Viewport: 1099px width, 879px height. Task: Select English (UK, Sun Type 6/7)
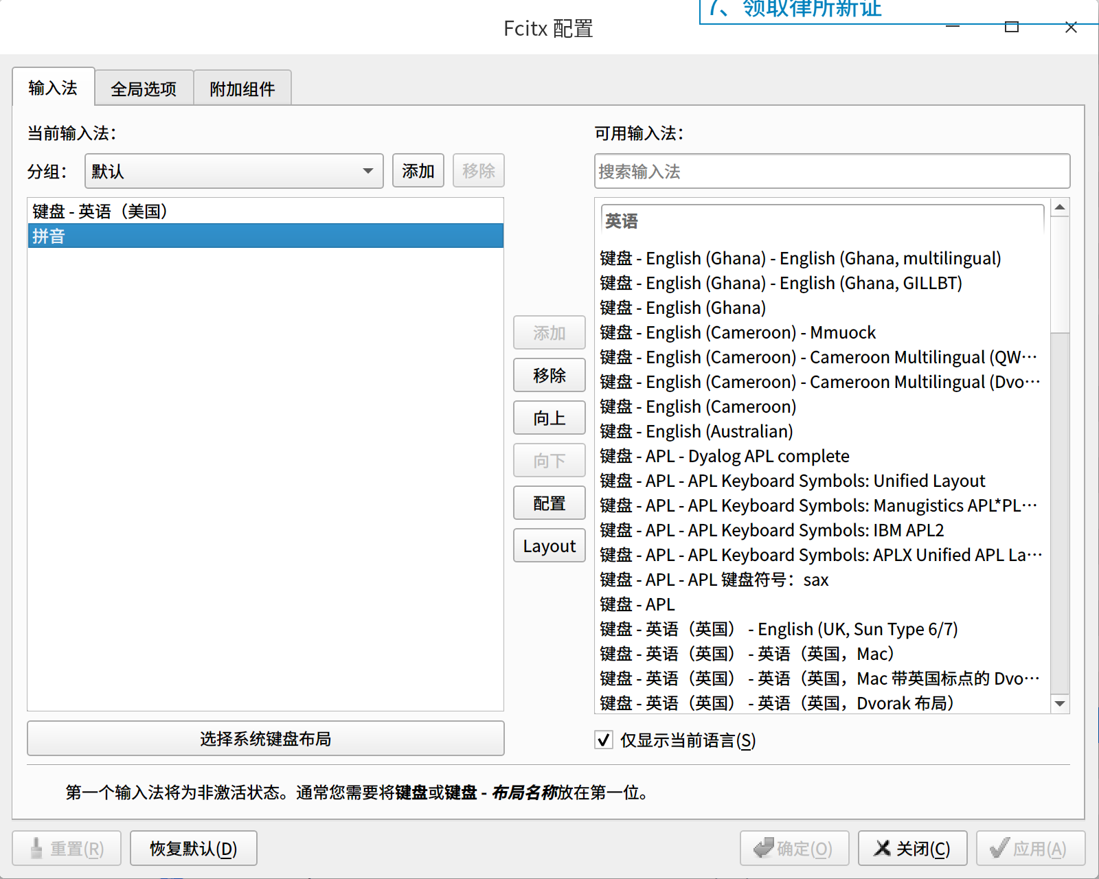pyautogui.click(x=822, y=629)
